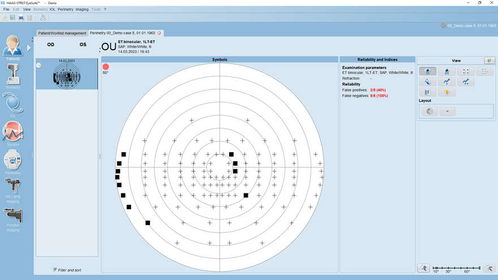This screenshot has height=280, width=498.
Task: Select the OD eye header
Action: [x=51, y=45]
